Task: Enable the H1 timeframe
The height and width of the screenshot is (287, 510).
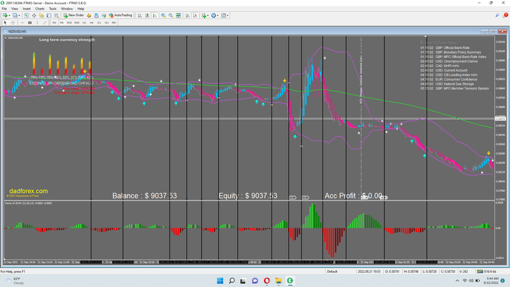Action: click(84, 22)
